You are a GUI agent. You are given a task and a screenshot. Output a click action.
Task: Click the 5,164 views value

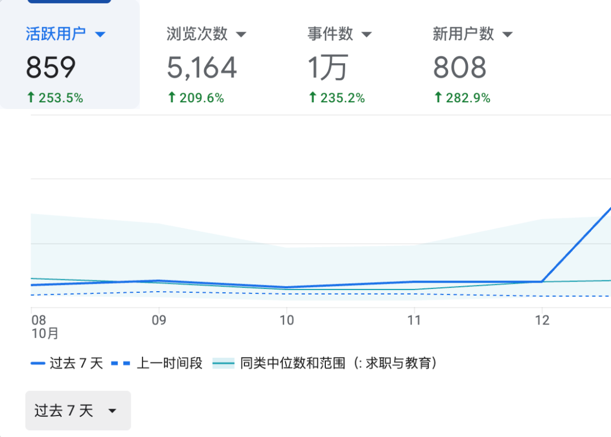point(202,68)
